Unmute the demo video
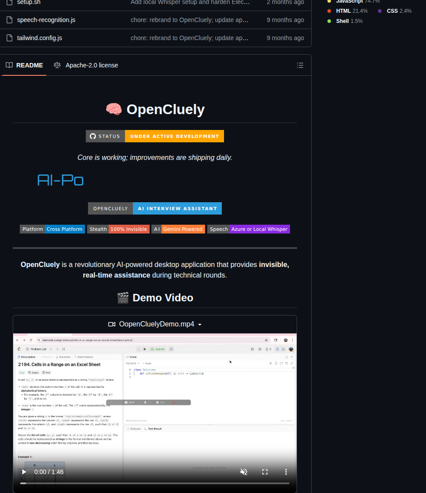The width and height of the screenshot is (426, 493). [x=244, y=472]
